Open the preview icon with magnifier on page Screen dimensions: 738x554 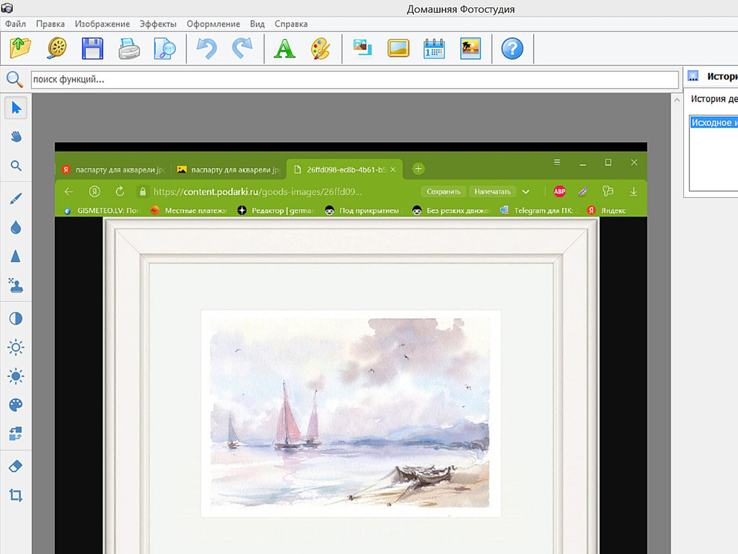(165, 48)
